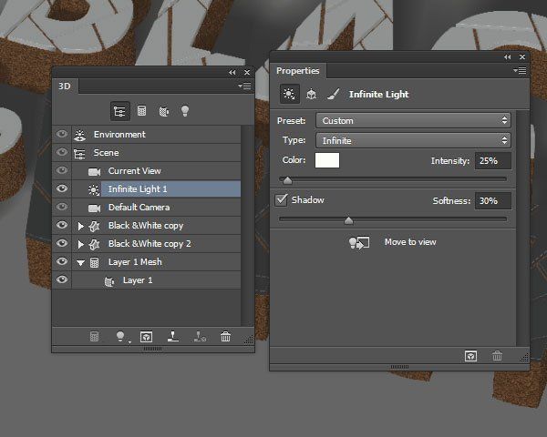Expand the Black &White copy mesh
The height and width of the screenshot is (437, 547).
tap(80, 226)
